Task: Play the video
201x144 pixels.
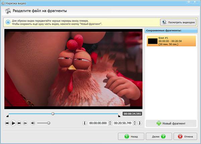Action: click(13, 123)
